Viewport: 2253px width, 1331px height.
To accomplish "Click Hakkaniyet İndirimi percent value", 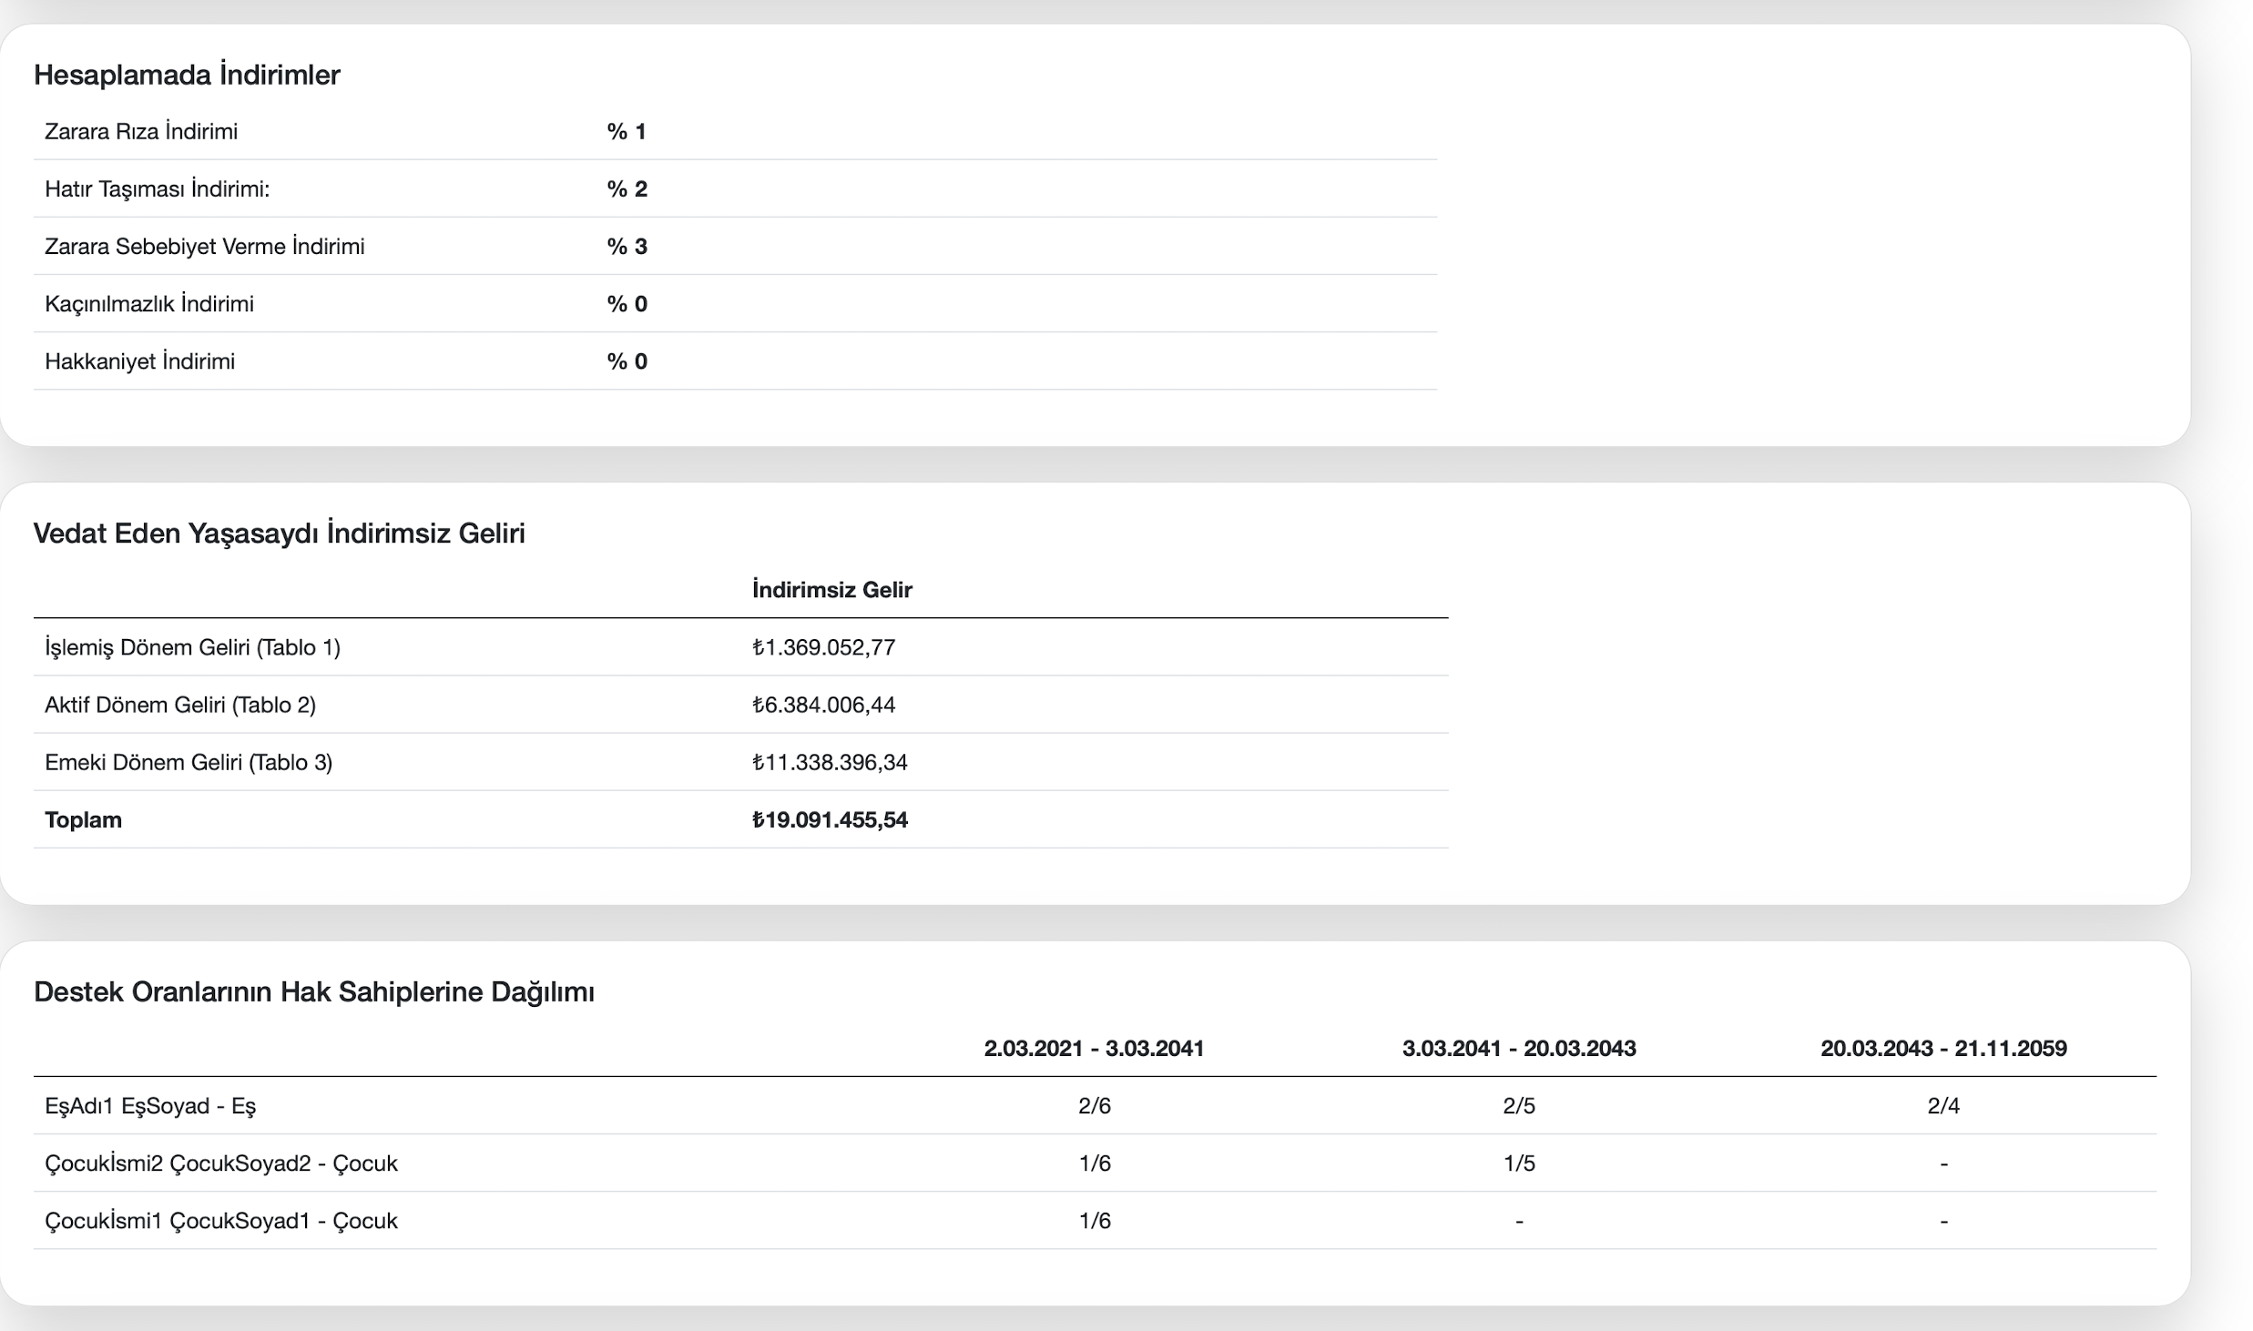I will [x=627, y=361].
